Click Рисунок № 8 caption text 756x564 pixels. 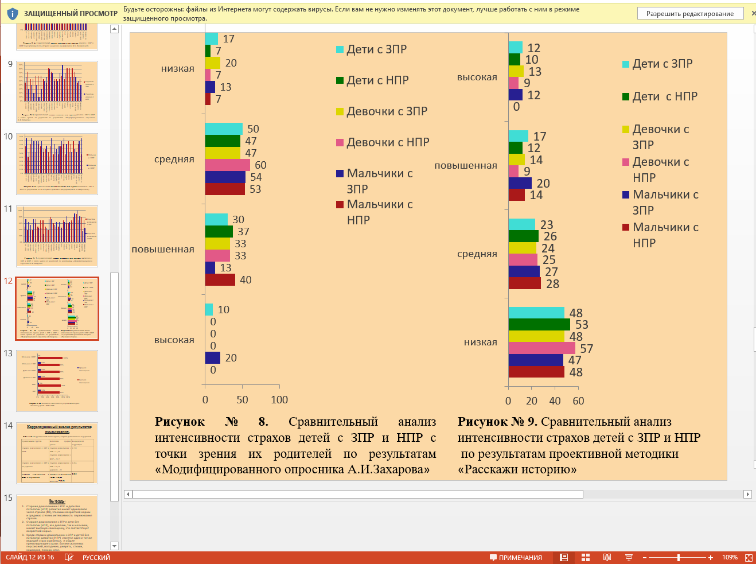click(295, 445)
